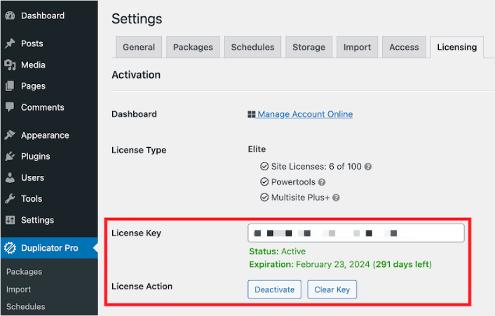Click the License Key input field
Screen dimensions: 495x316
(x=355, y=233)
